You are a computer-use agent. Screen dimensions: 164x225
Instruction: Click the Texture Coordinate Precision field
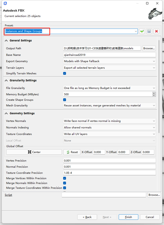pos(109,173)
